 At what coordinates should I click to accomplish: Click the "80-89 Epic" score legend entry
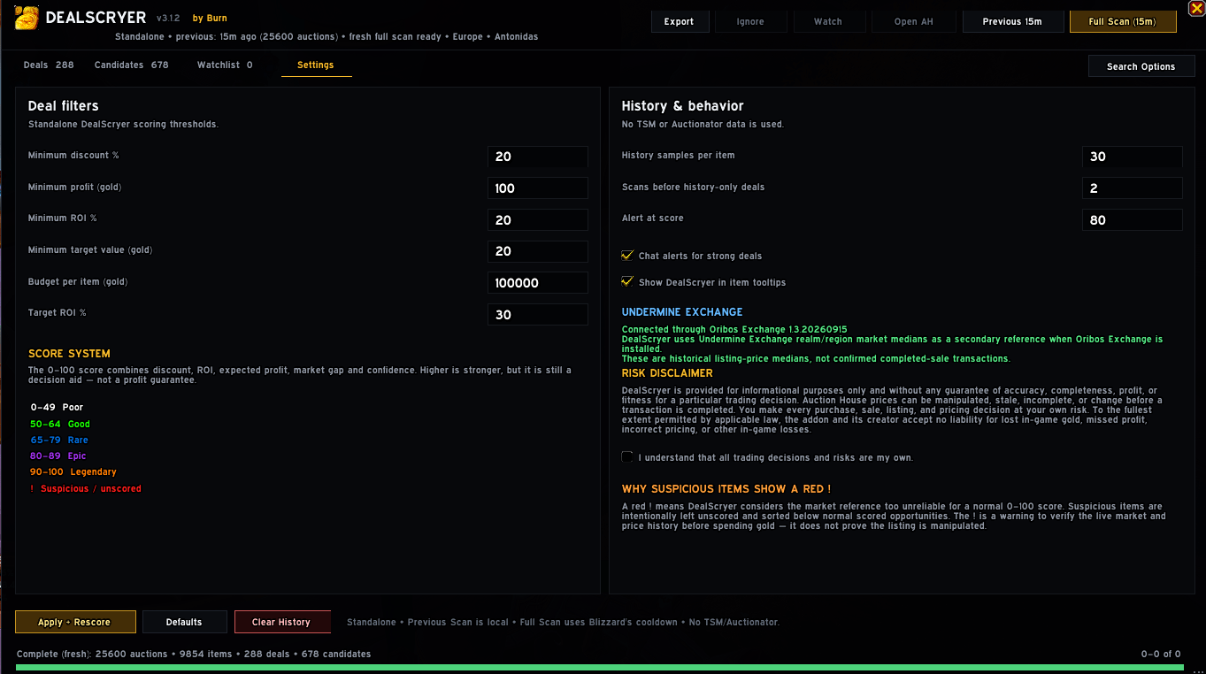(x=58, y=456)
